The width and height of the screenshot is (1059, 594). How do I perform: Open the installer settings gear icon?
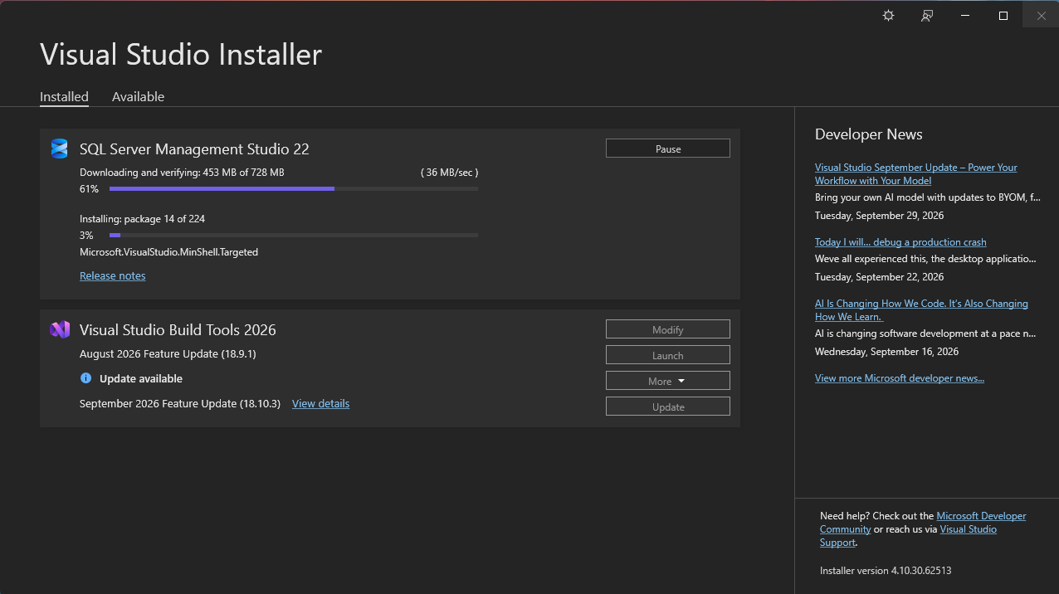click(x=888, y=16)
